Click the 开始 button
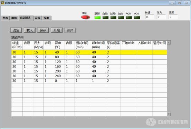The image size is (191, 129). coord(57,30)
